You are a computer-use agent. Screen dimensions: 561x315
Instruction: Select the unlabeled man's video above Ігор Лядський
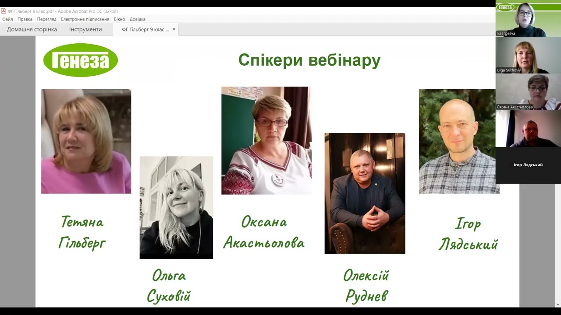528,129
